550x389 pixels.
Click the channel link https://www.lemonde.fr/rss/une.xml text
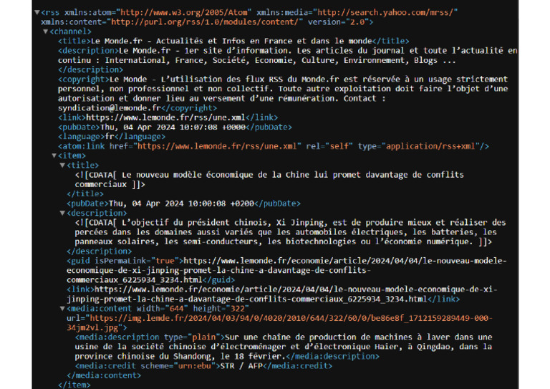(165, 117)
